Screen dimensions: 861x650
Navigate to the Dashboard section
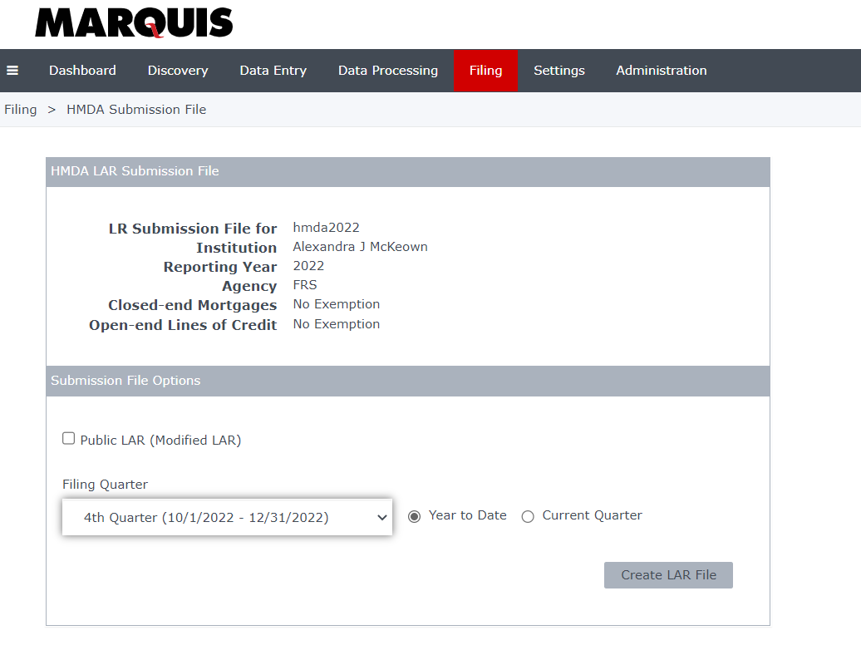coord(82,71)
